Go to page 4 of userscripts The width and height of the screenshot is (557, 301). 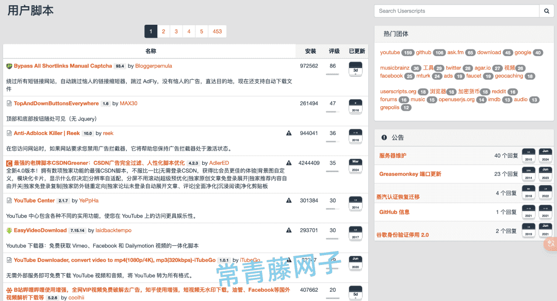[189, 31]
